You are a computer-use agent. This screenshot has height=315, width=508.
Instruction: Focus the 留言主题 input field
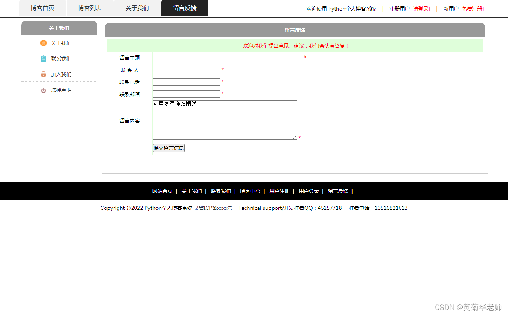pos(228,58)
